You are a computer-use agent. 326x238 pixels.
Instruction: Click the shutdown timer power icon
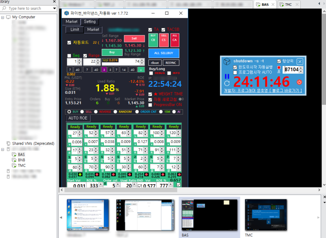pyautogui.click(x=299, y=82)
